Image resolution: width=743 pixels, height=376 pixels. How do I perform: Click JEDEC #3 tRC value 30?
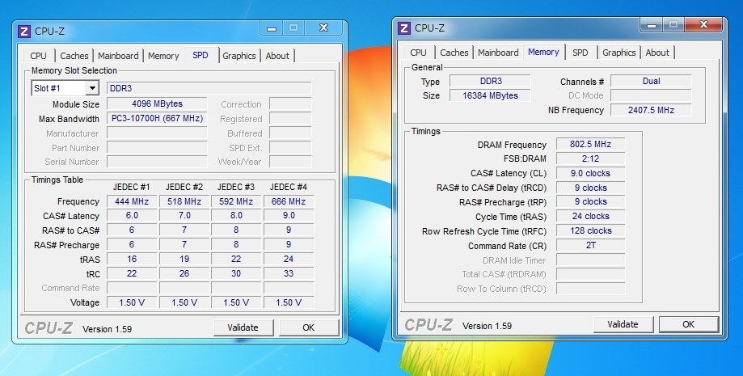[x=236, y=273]
